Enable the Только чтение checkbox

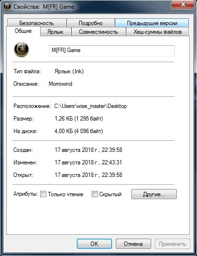pyautogui.click(x=43, y=194)
